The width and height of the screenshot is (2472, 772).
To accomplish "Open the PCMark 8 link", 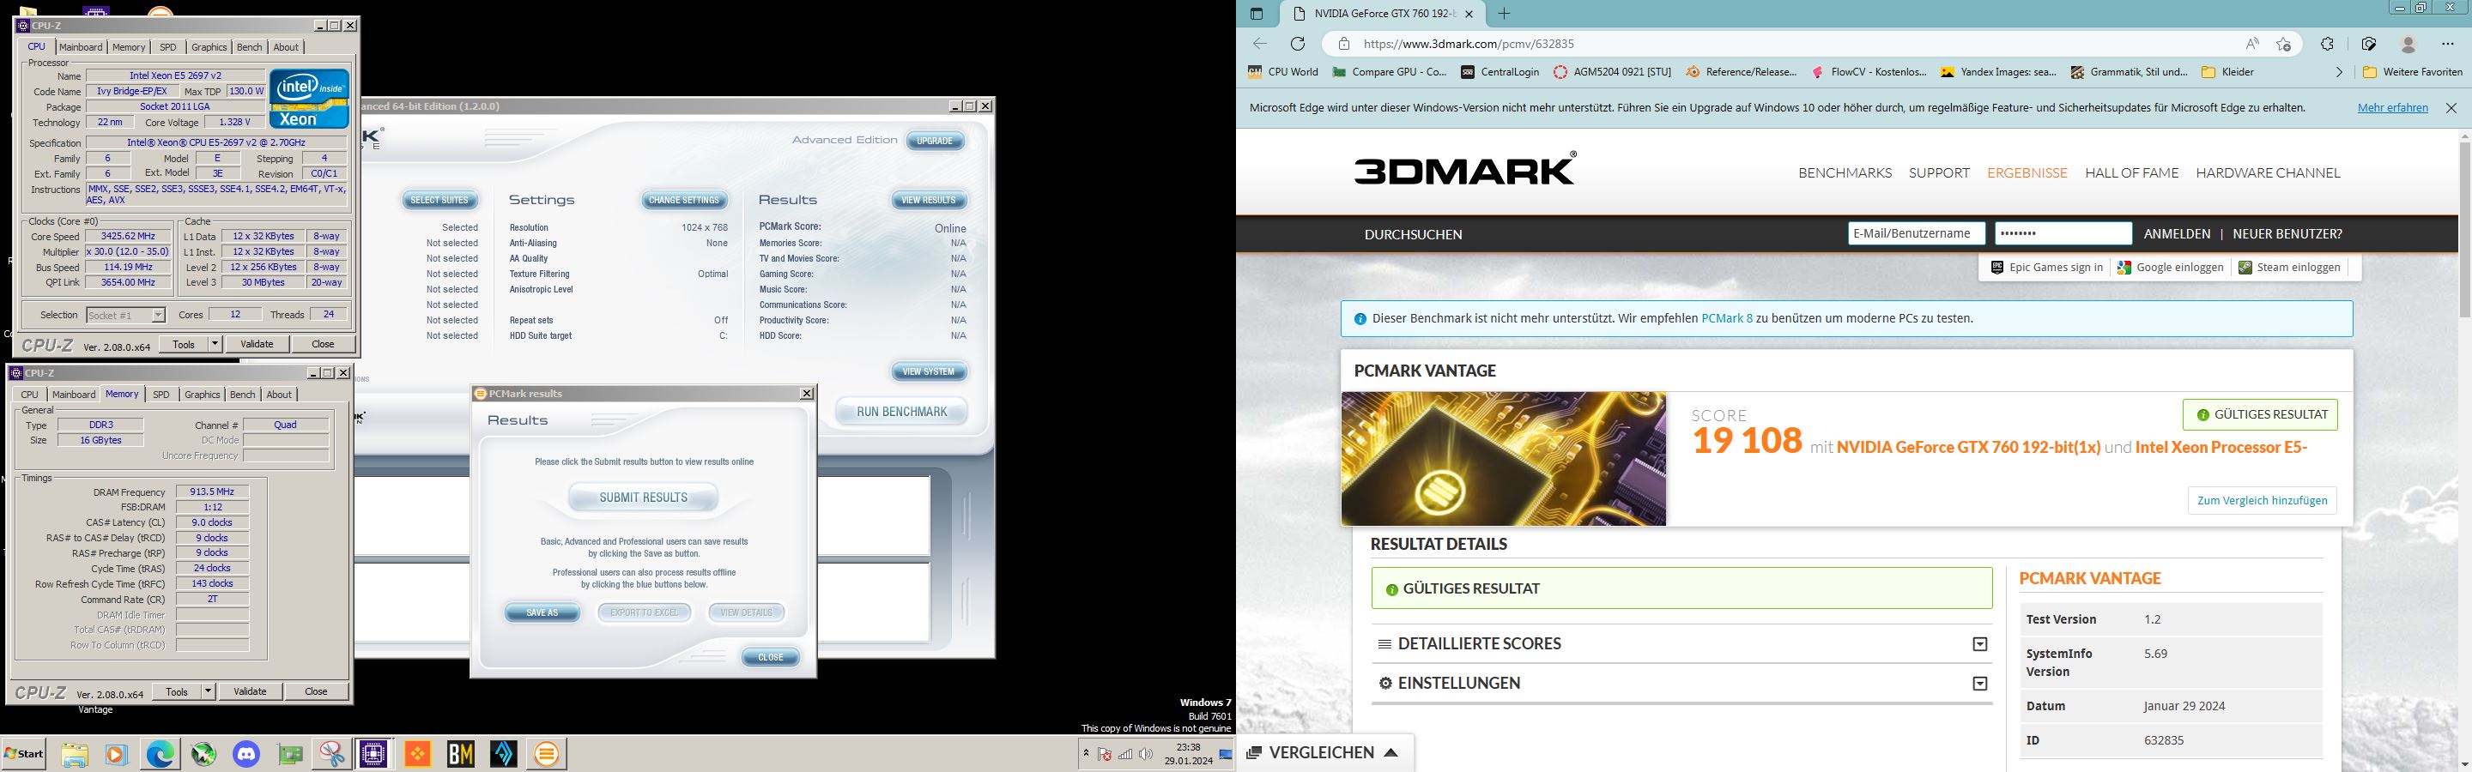I will pyautogui.click(x=1726, y=318).
